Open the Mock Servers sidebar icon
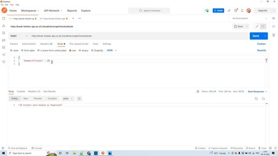 click(3, 40)
